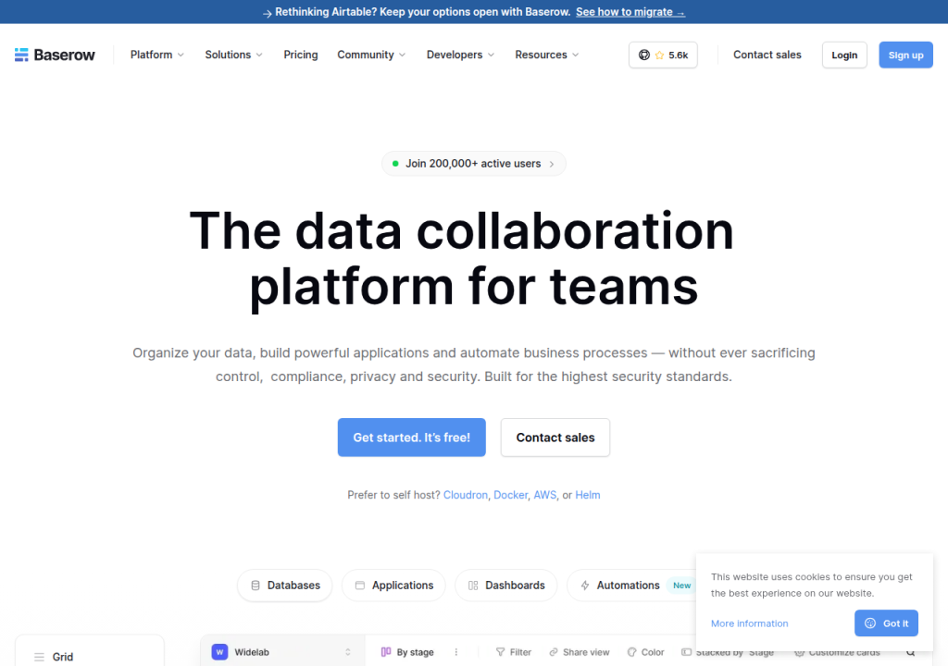The height and width of the screenshot is (666, 948).
Task: Click the Automations lightning bolt icon
Action: coord(585,586)
